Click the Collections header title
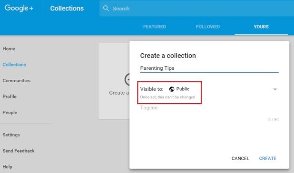This screenshot has height=173, width=294. pyautogui.click(x=67, y=8)
